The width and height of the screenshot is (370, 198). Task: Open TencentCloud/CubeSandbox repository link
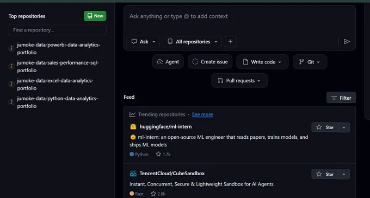[x=172, y=173]
